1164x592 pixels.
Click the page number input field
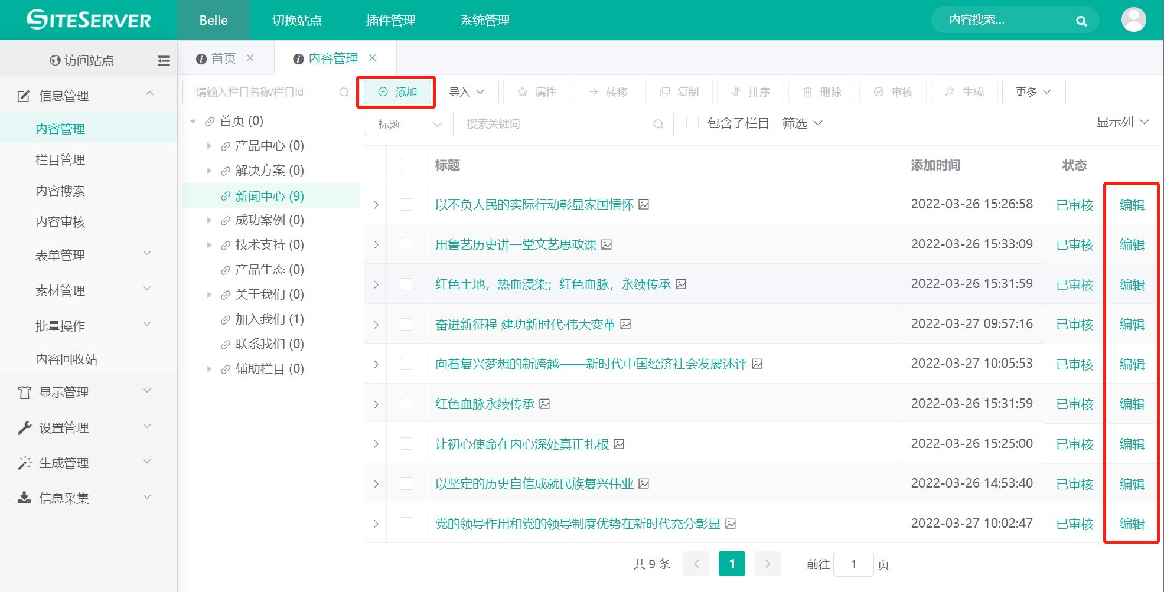(853, 564)
